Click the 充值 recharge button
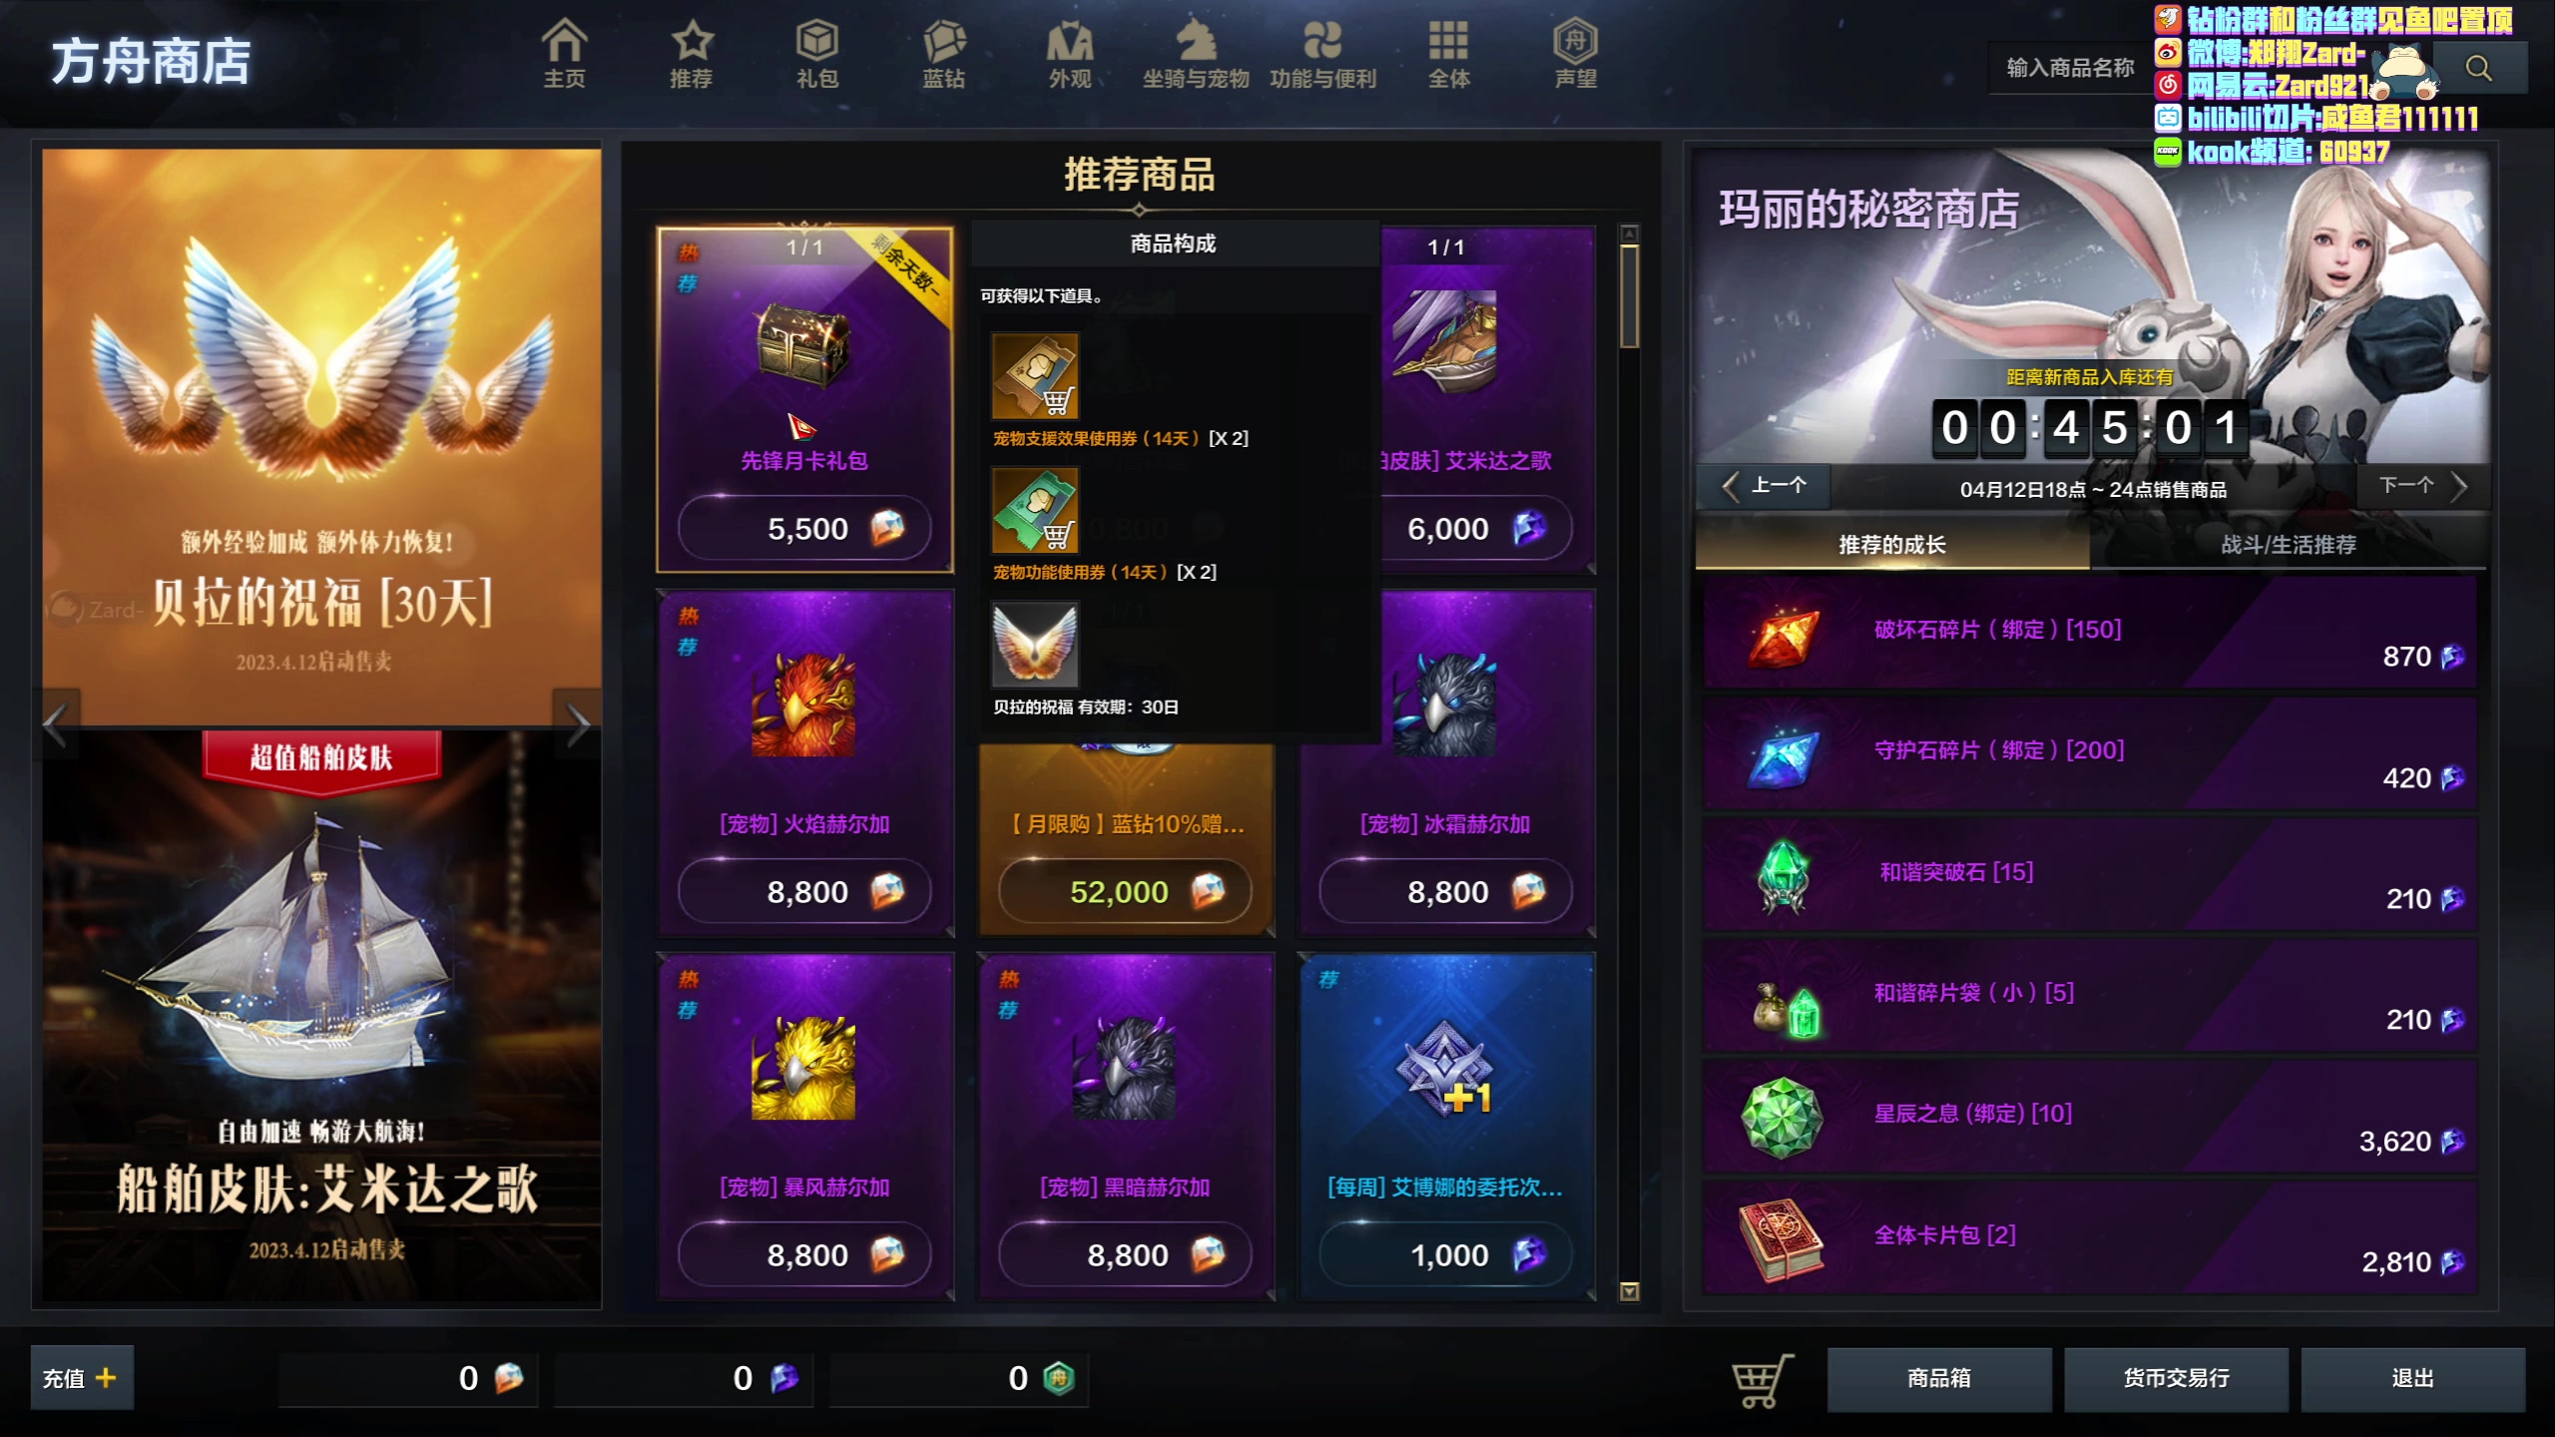Screen dimensions: 2555x1437 [x=82, y=1378]
